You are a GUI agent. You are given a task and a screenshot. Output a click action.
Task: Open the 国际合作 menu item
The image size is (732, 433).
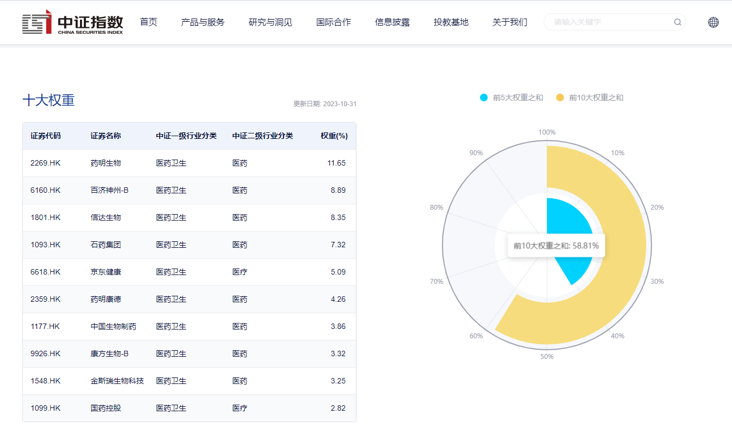click(333, 22)
